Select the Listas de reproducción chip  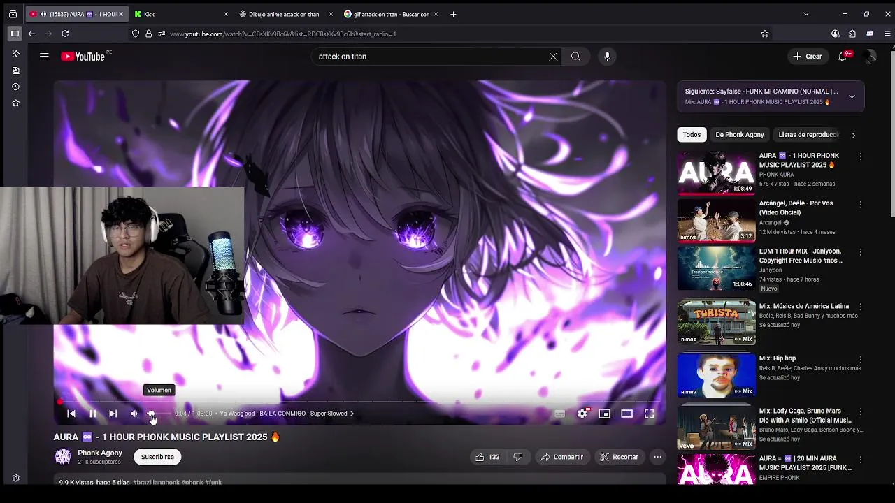coord(808,135)
